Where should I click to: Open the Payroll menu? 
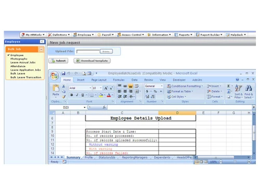pyautogui.click(x=106, y=35)
